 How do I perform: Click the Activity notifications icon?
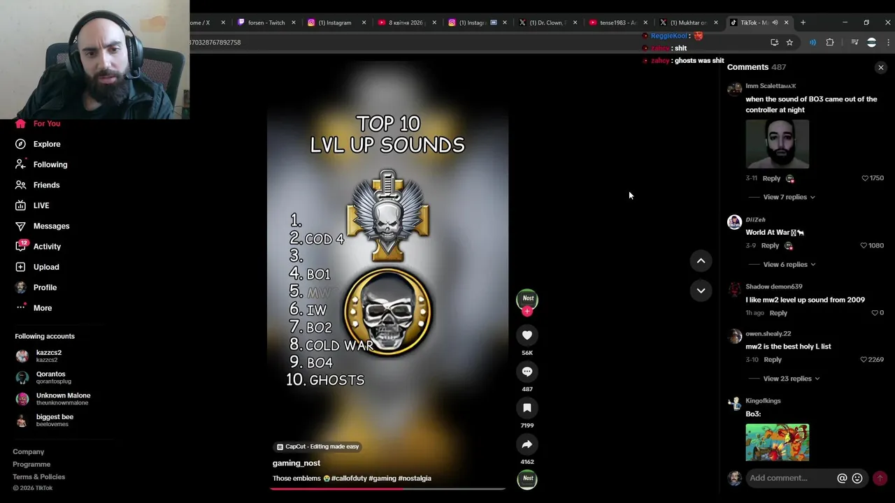click(21, 246)
